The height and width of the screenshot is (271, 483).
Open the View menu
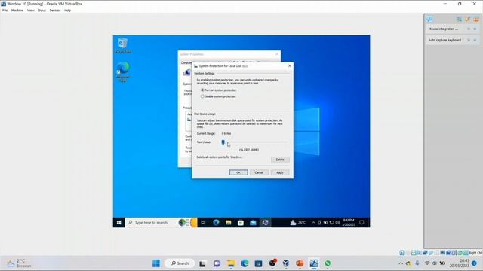pyautogui.click(x=30, y=10)
